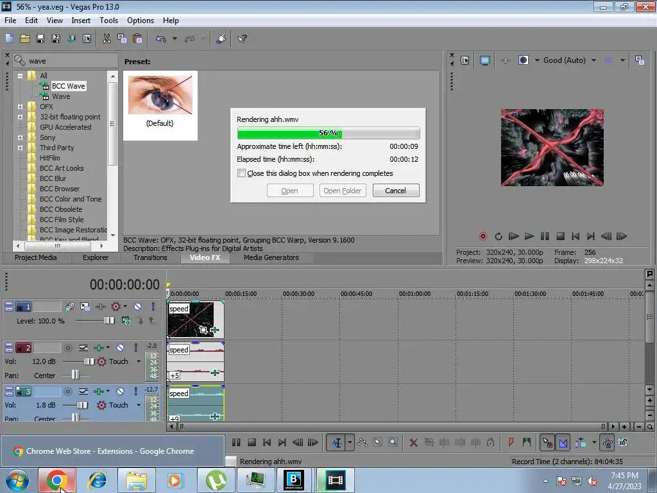Toggle Enable Snapping in timeline toolbar
This screenshot has width=657, height=493.
pyautogui.click(x=547, y=443)
